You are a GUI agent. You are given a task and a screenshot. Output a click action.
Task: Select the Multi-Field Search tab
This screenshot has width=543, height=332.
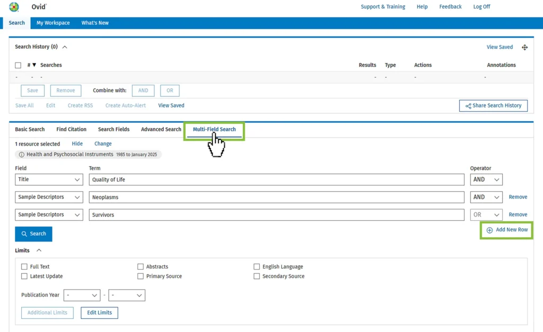[214, 129]
